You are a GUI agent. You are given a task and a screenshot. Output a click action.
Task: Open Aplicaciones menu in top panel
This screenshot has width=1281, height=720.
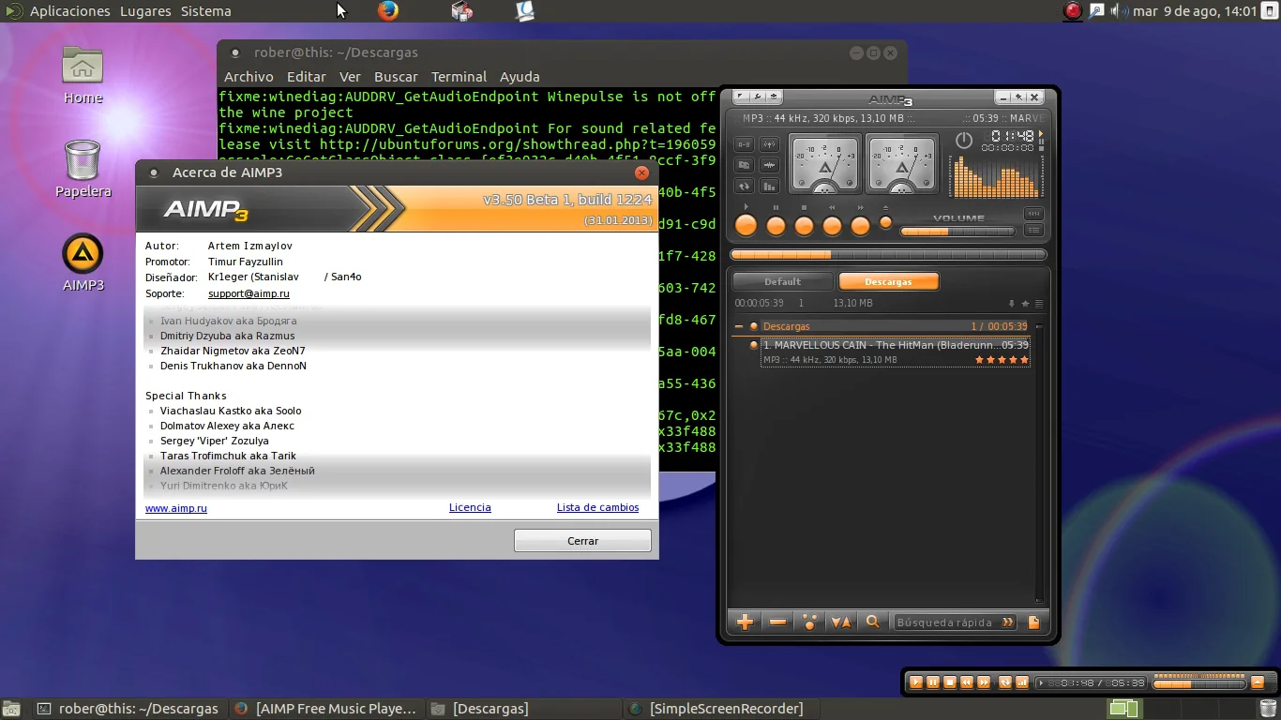[69, 11]
